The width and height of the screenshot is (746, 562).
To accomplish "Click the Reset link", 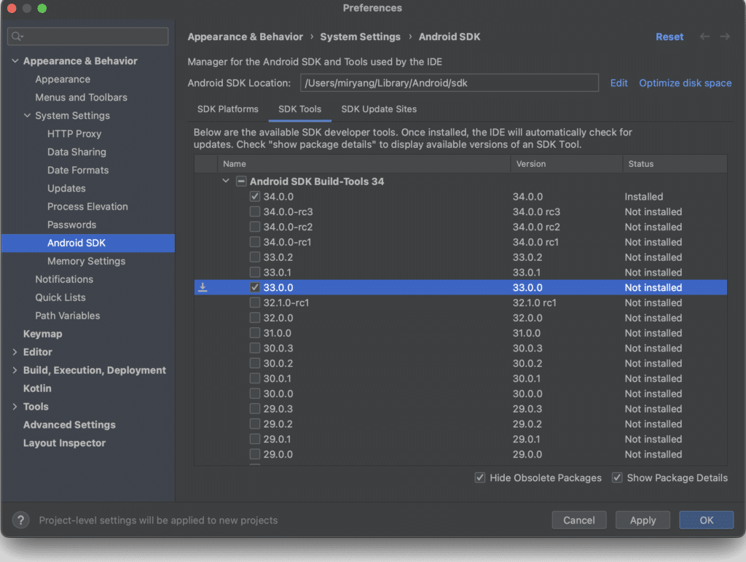I will [670, 36].
